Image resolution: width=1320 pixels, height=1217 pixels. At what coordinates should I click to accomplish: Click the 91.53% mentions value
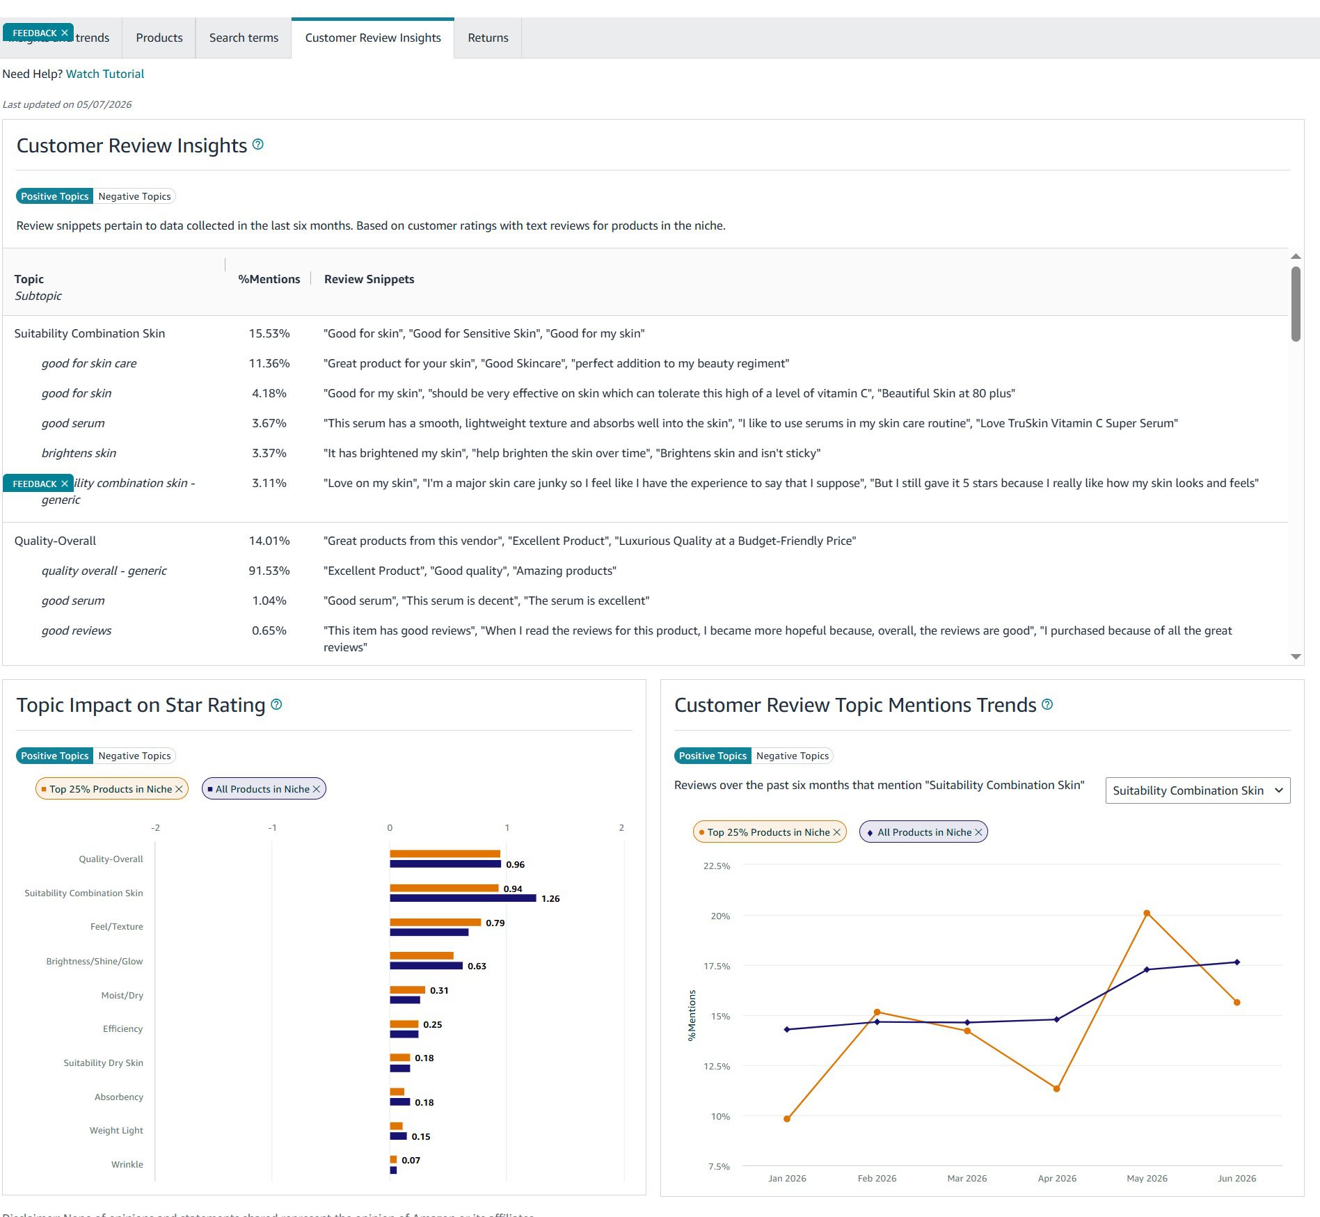click(x=269, y=571)
